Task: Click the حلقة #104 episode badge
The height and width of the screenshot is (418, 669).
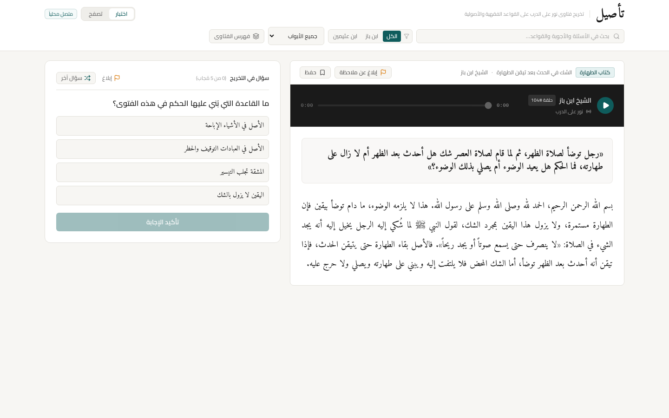Action: tap(542, 100)
